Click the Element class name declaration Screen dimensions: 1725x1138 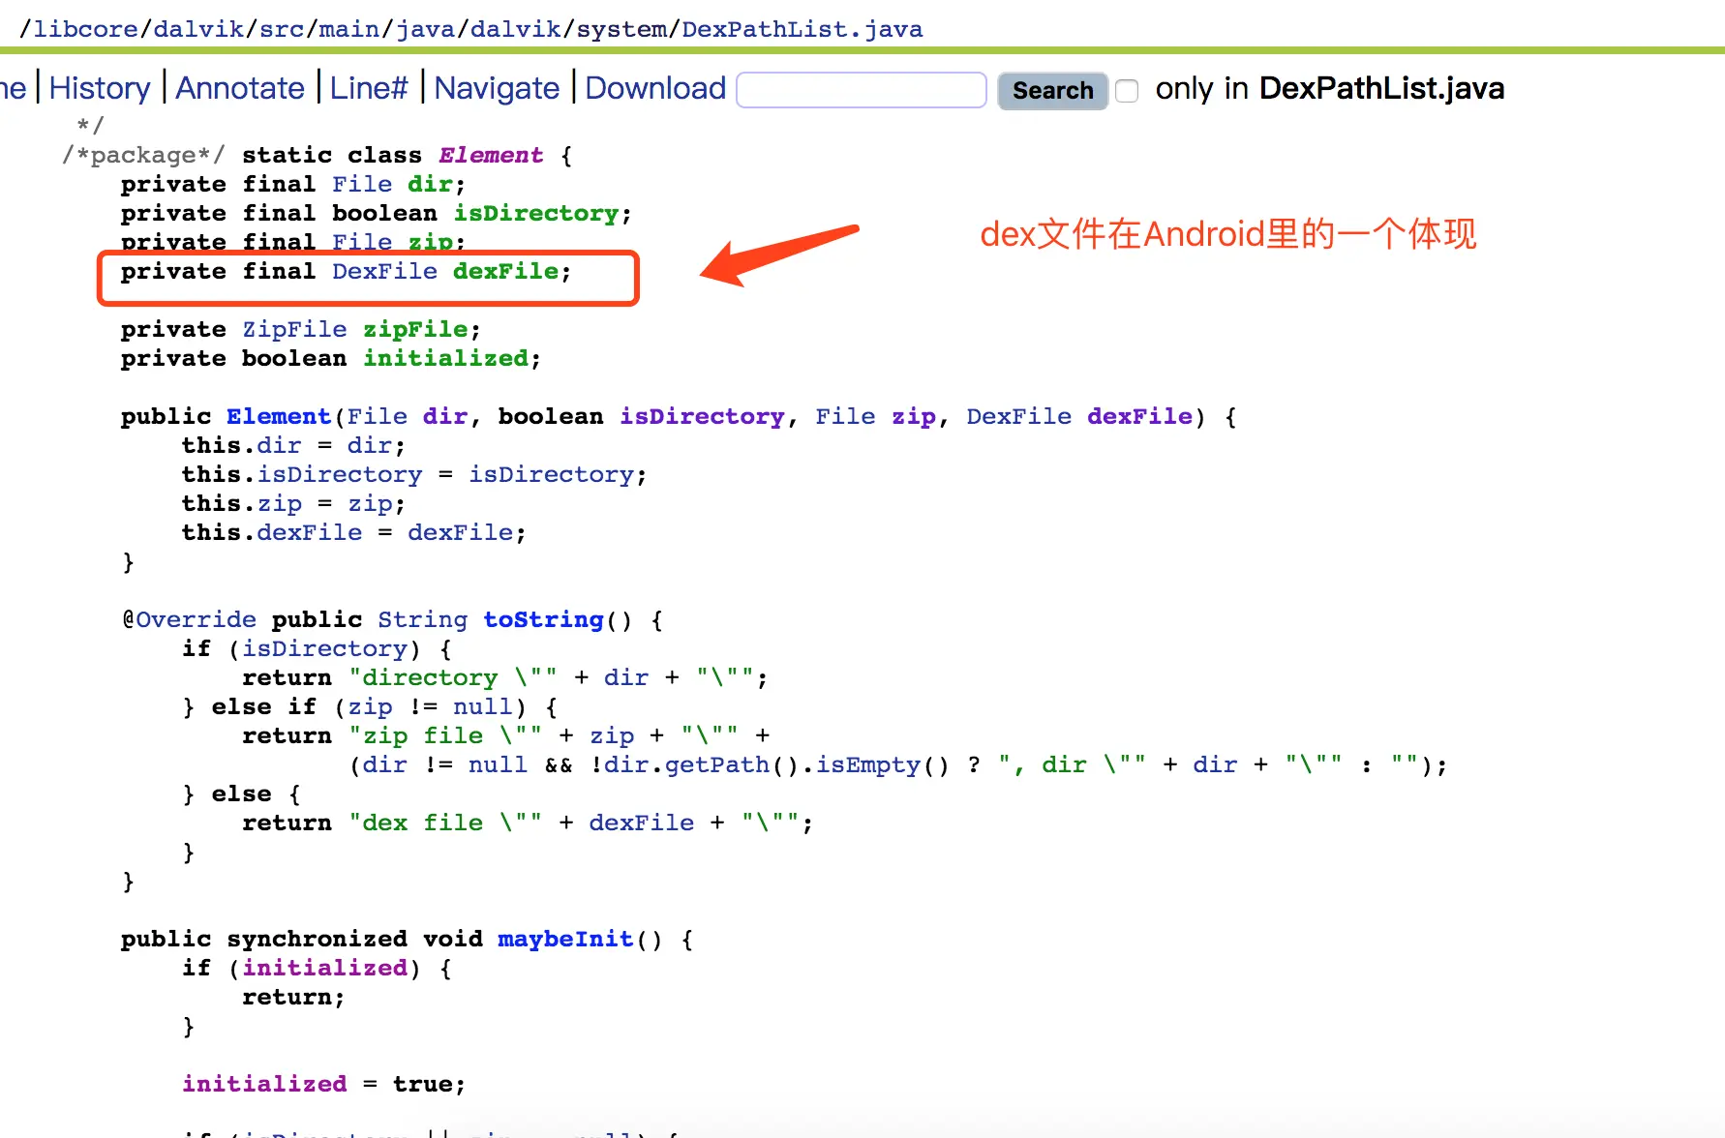click(491, 155)
